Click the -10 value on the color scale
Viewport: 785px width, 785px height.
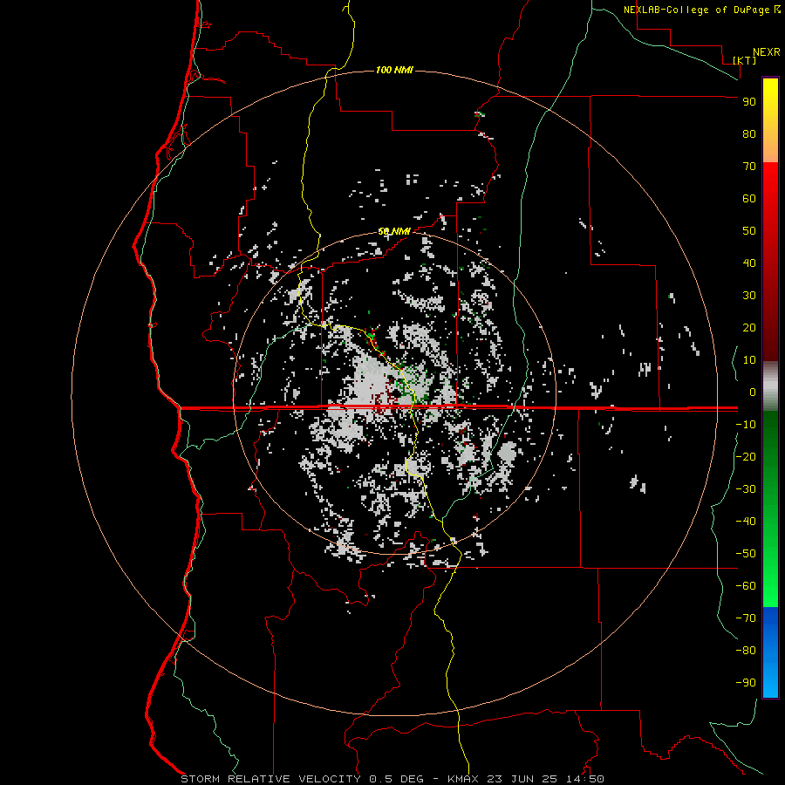[746, 425]
